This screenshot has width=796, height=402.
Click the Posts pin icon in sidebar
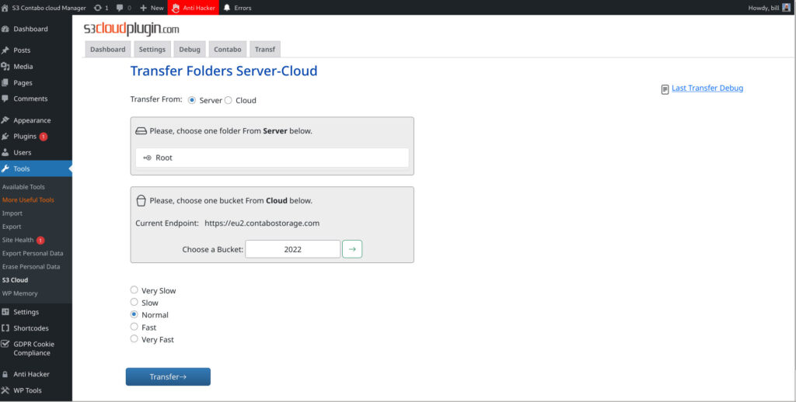5,50
